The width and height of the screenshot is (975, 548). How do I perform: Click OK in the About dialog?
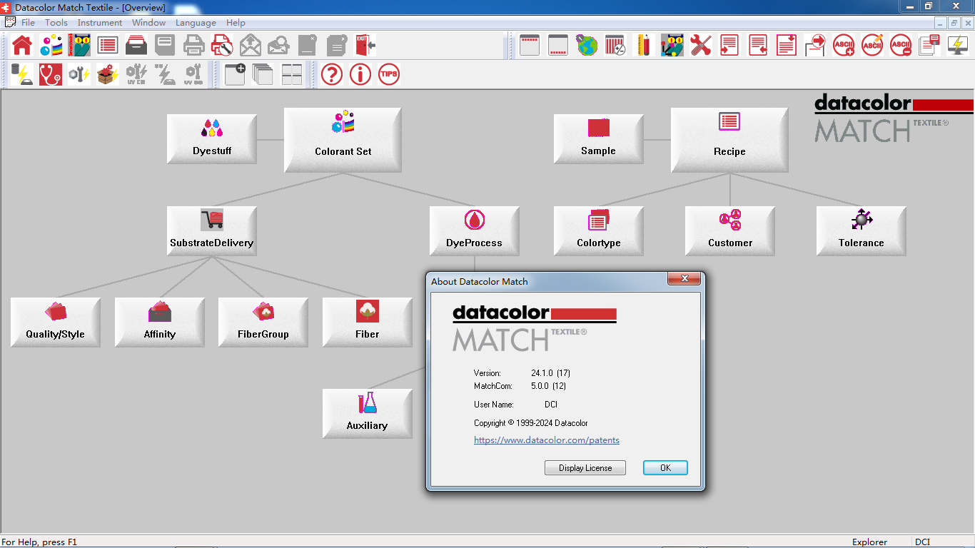click(x=665, y=468)
